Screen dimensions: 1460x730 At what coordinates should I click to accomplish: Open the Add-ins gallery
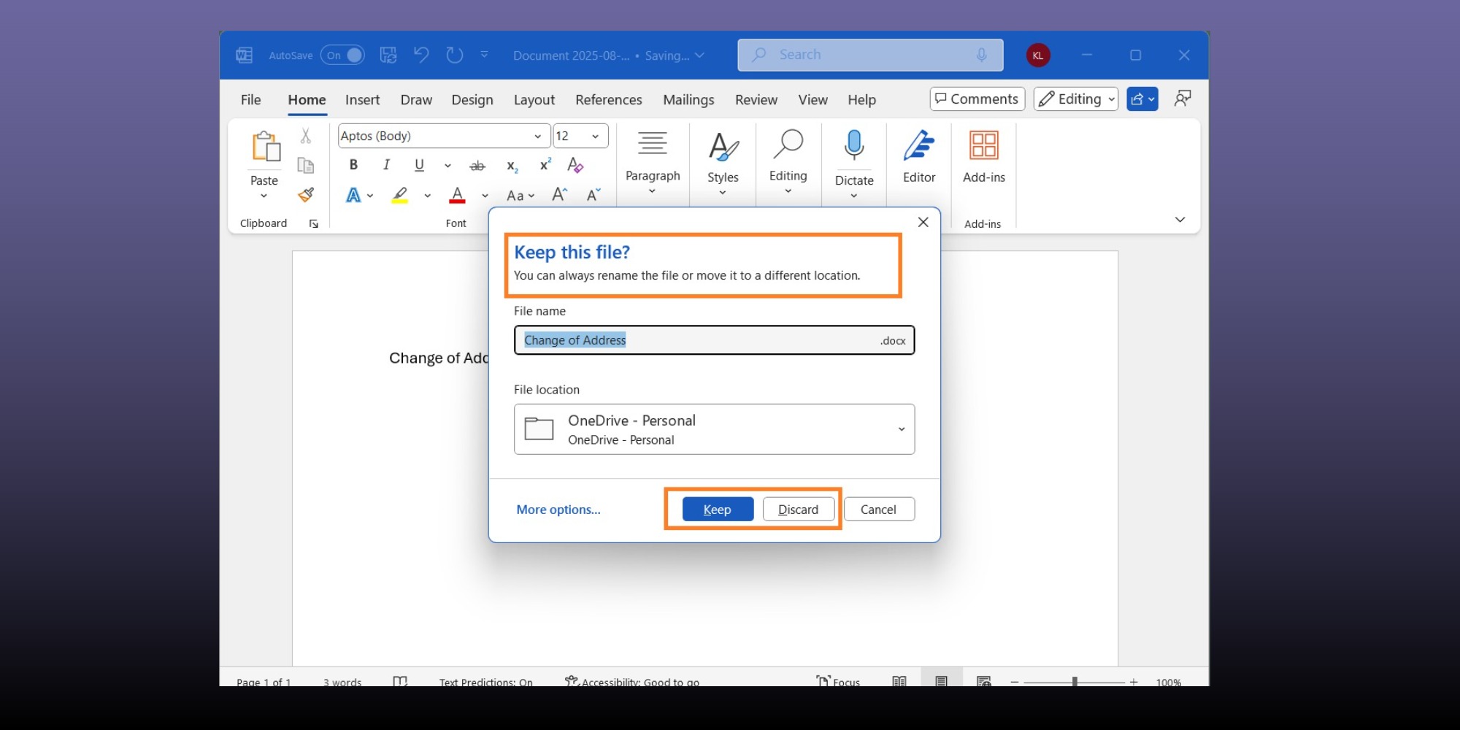pos(983,157)
